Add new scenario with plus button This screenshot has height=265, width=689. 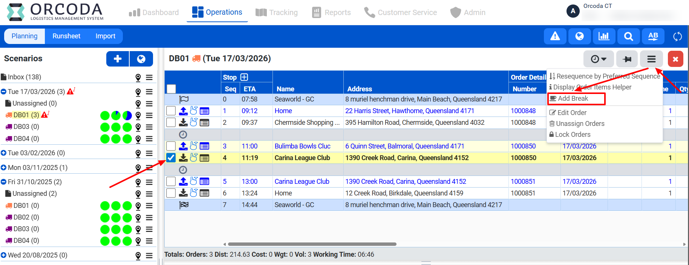(x=118, y=59)
